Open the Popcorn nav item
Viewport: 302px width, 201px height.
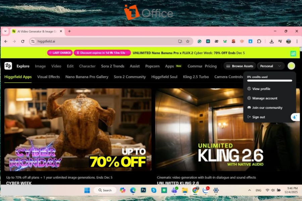(x=152, y=66)
